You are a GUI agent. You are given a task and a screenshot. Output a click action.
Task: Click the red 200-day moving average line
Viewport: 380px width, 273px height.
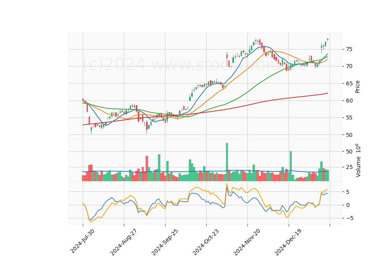click(x=205, y=112)
